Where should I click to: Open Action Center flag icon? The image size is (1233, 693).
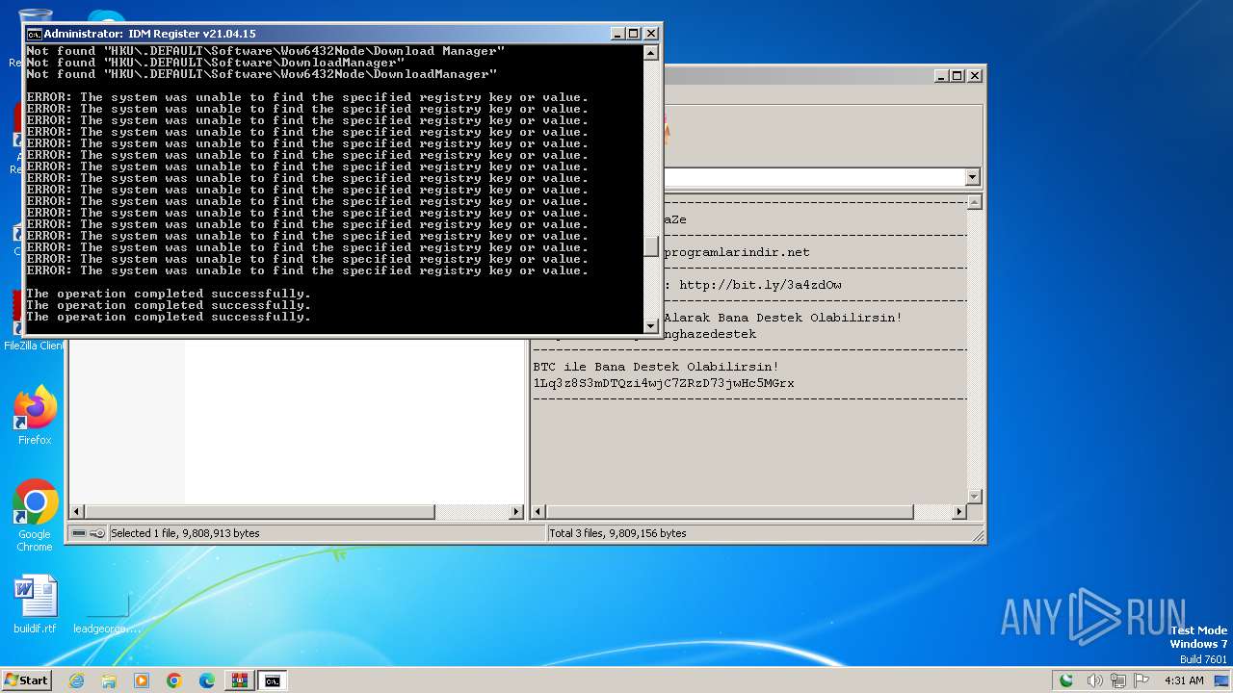(x=1141, y=680)
